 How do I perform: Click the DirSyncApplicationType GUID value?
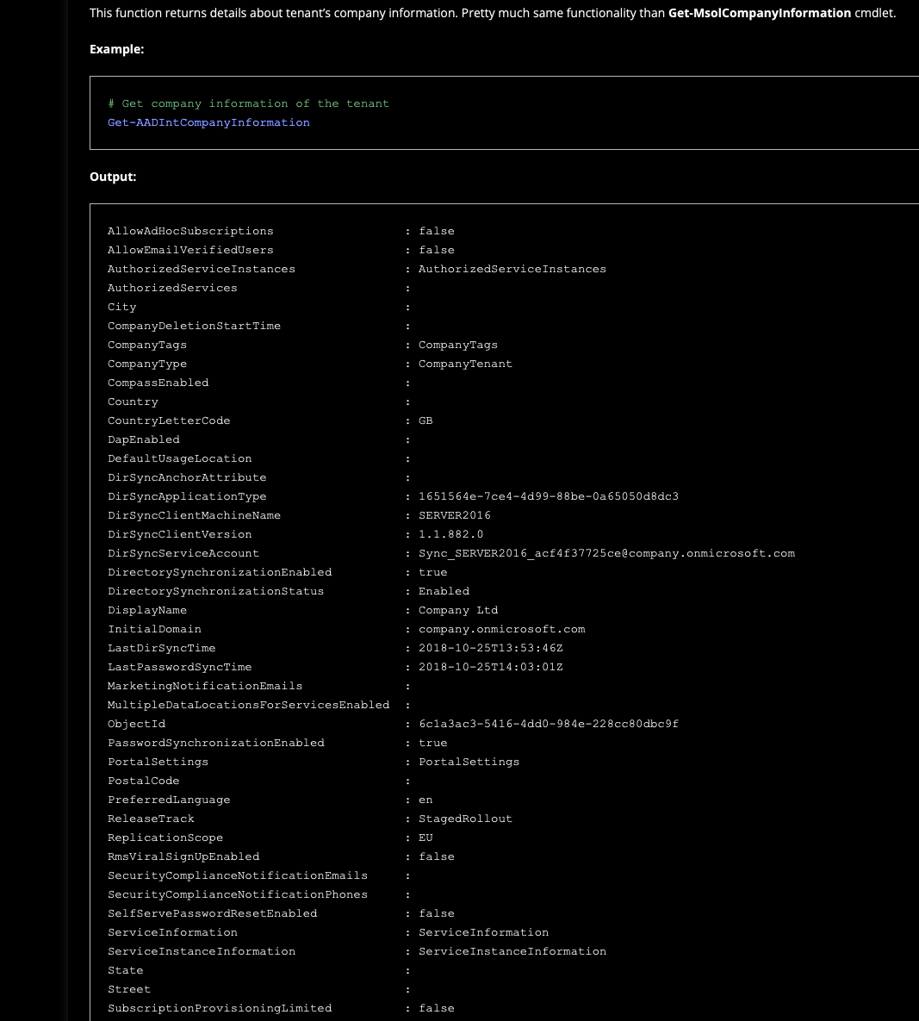click(x=548, y=496)
